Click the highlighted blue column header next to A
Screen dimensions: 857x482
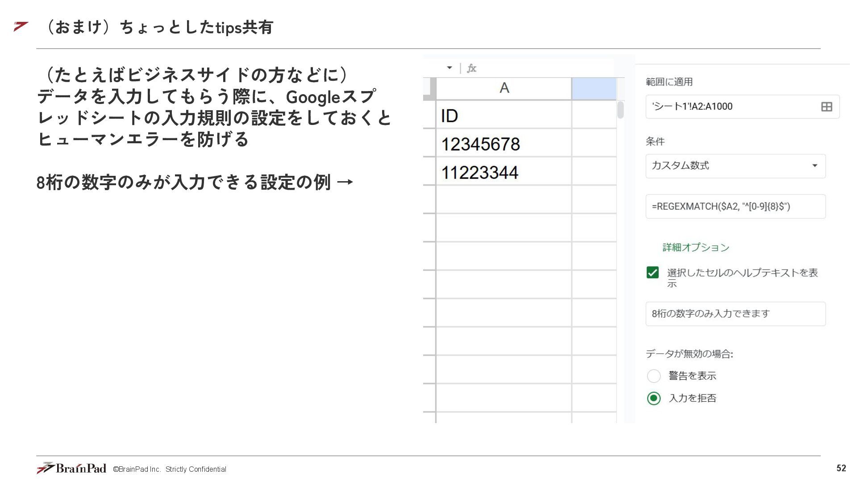tap(594, 88)
